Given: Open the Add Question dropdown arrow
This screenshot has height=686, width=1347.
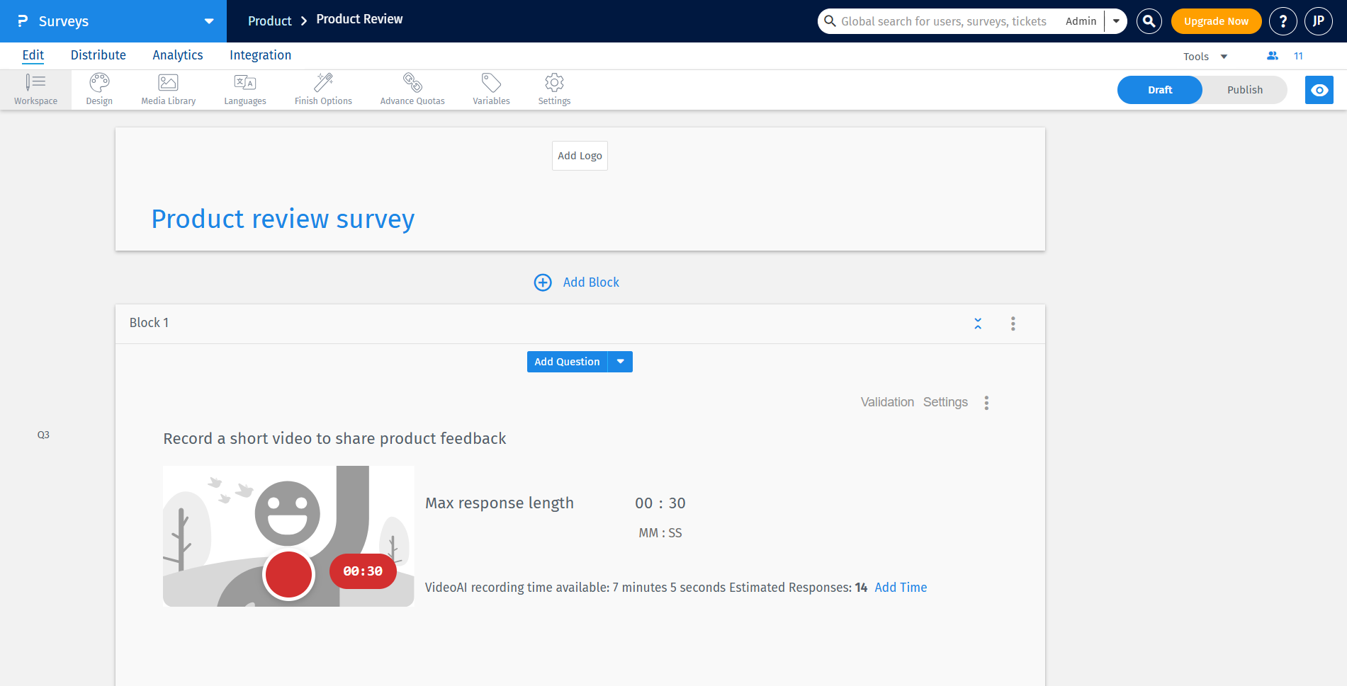Looking at the screenshot, I should click(x=620, y=361).
